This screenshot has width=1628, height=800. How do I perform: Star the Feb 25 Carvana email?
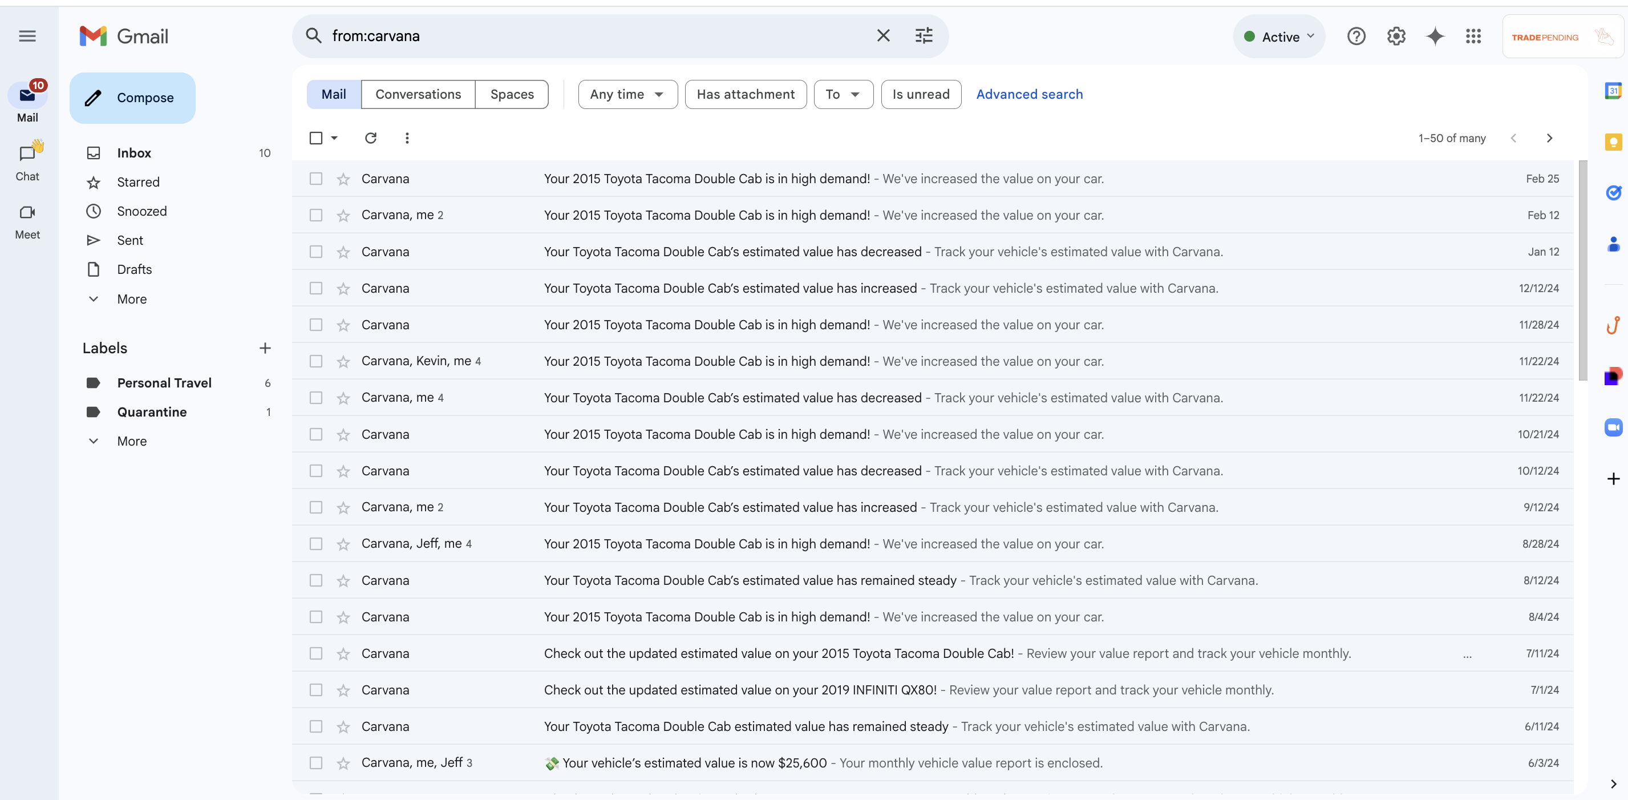343,180
